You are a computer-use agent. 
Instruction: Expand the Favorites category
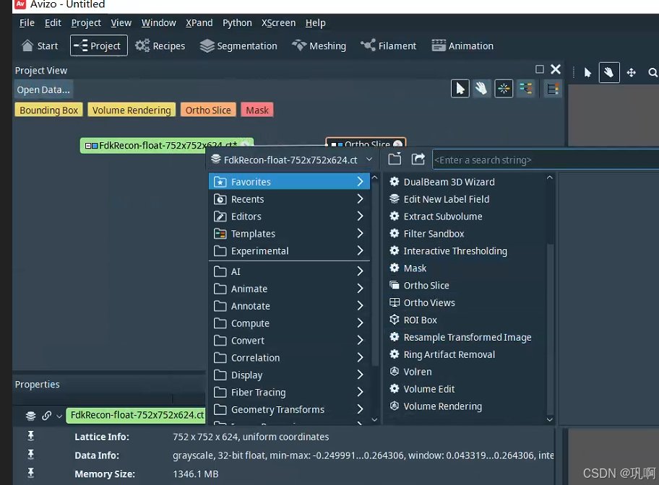click(289, 181)
